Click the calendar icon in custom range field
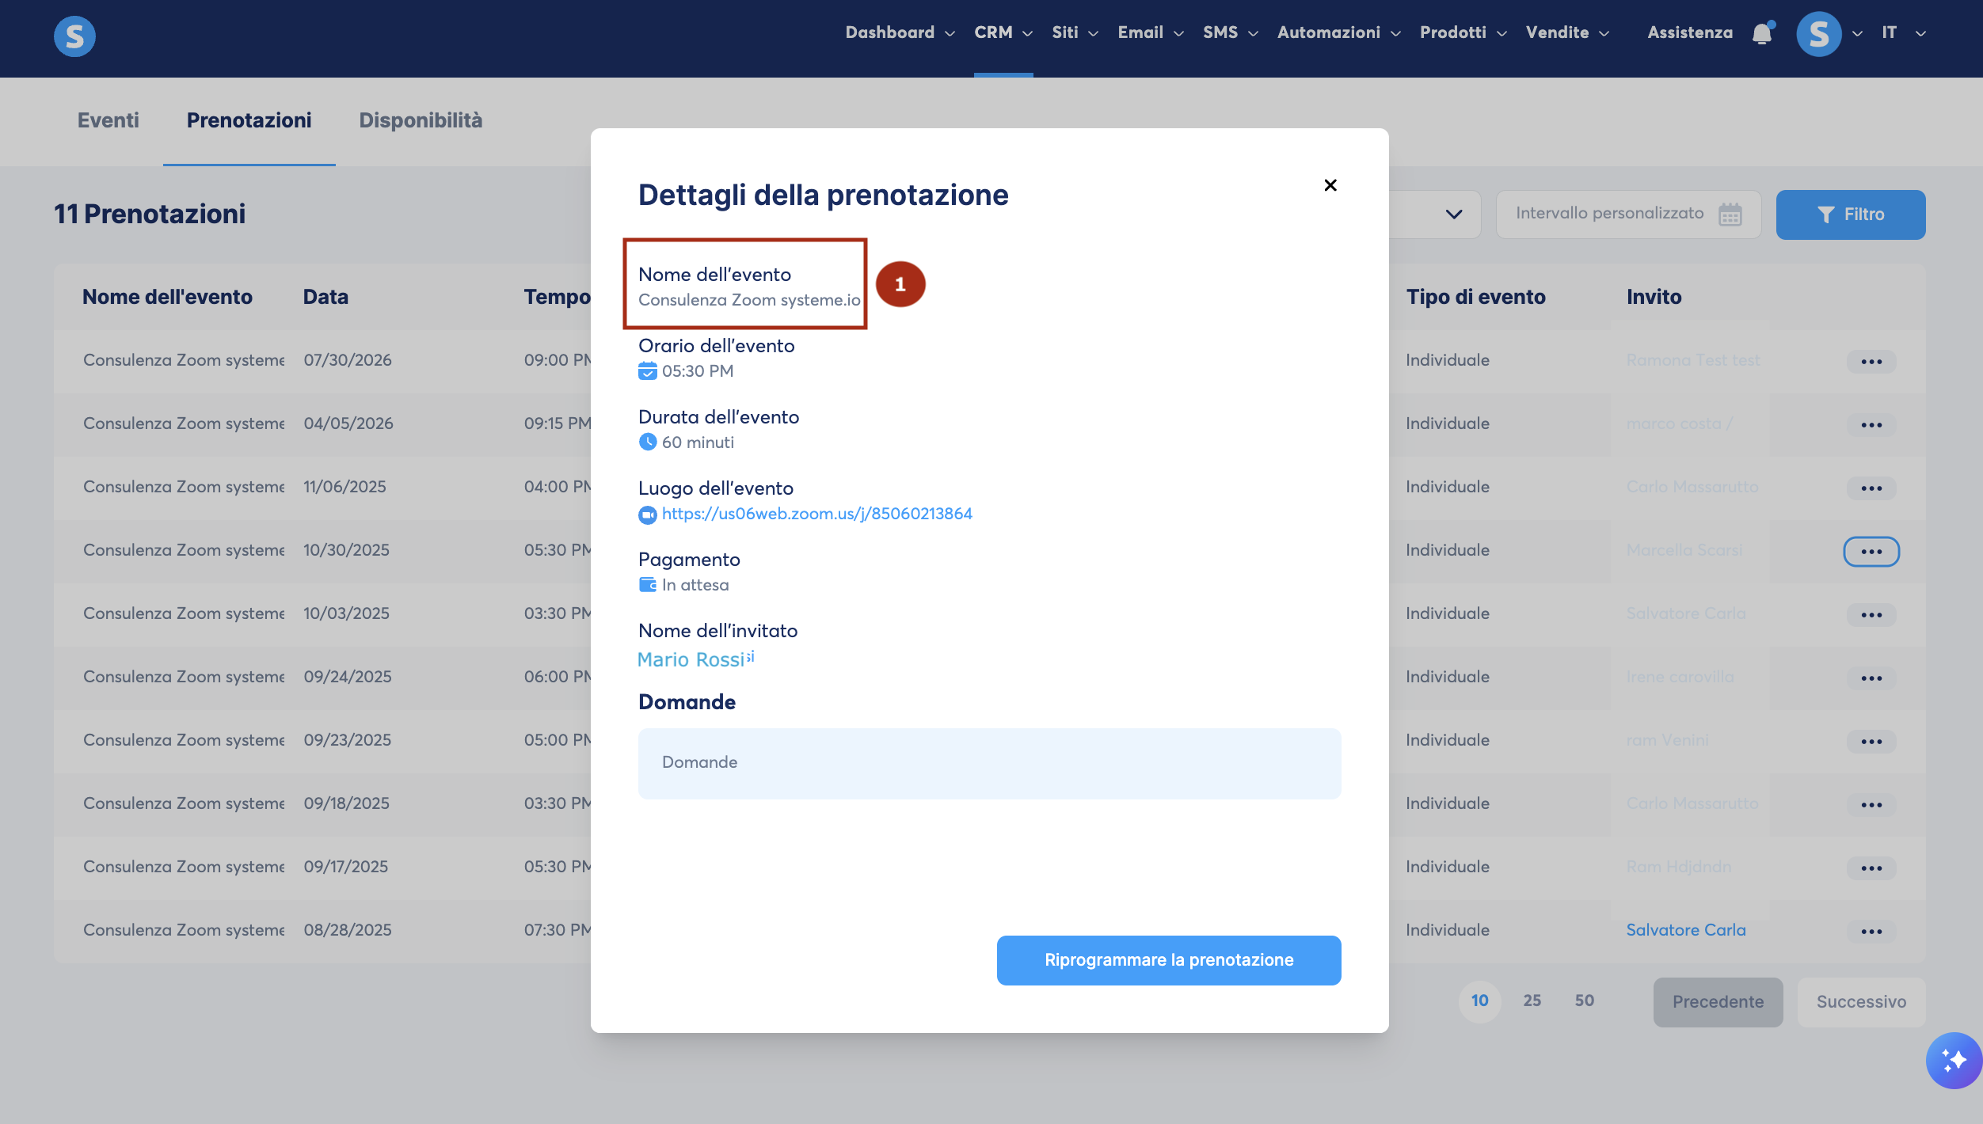The width and height of the screenshot is (1983, 1124). (1730, 214)
